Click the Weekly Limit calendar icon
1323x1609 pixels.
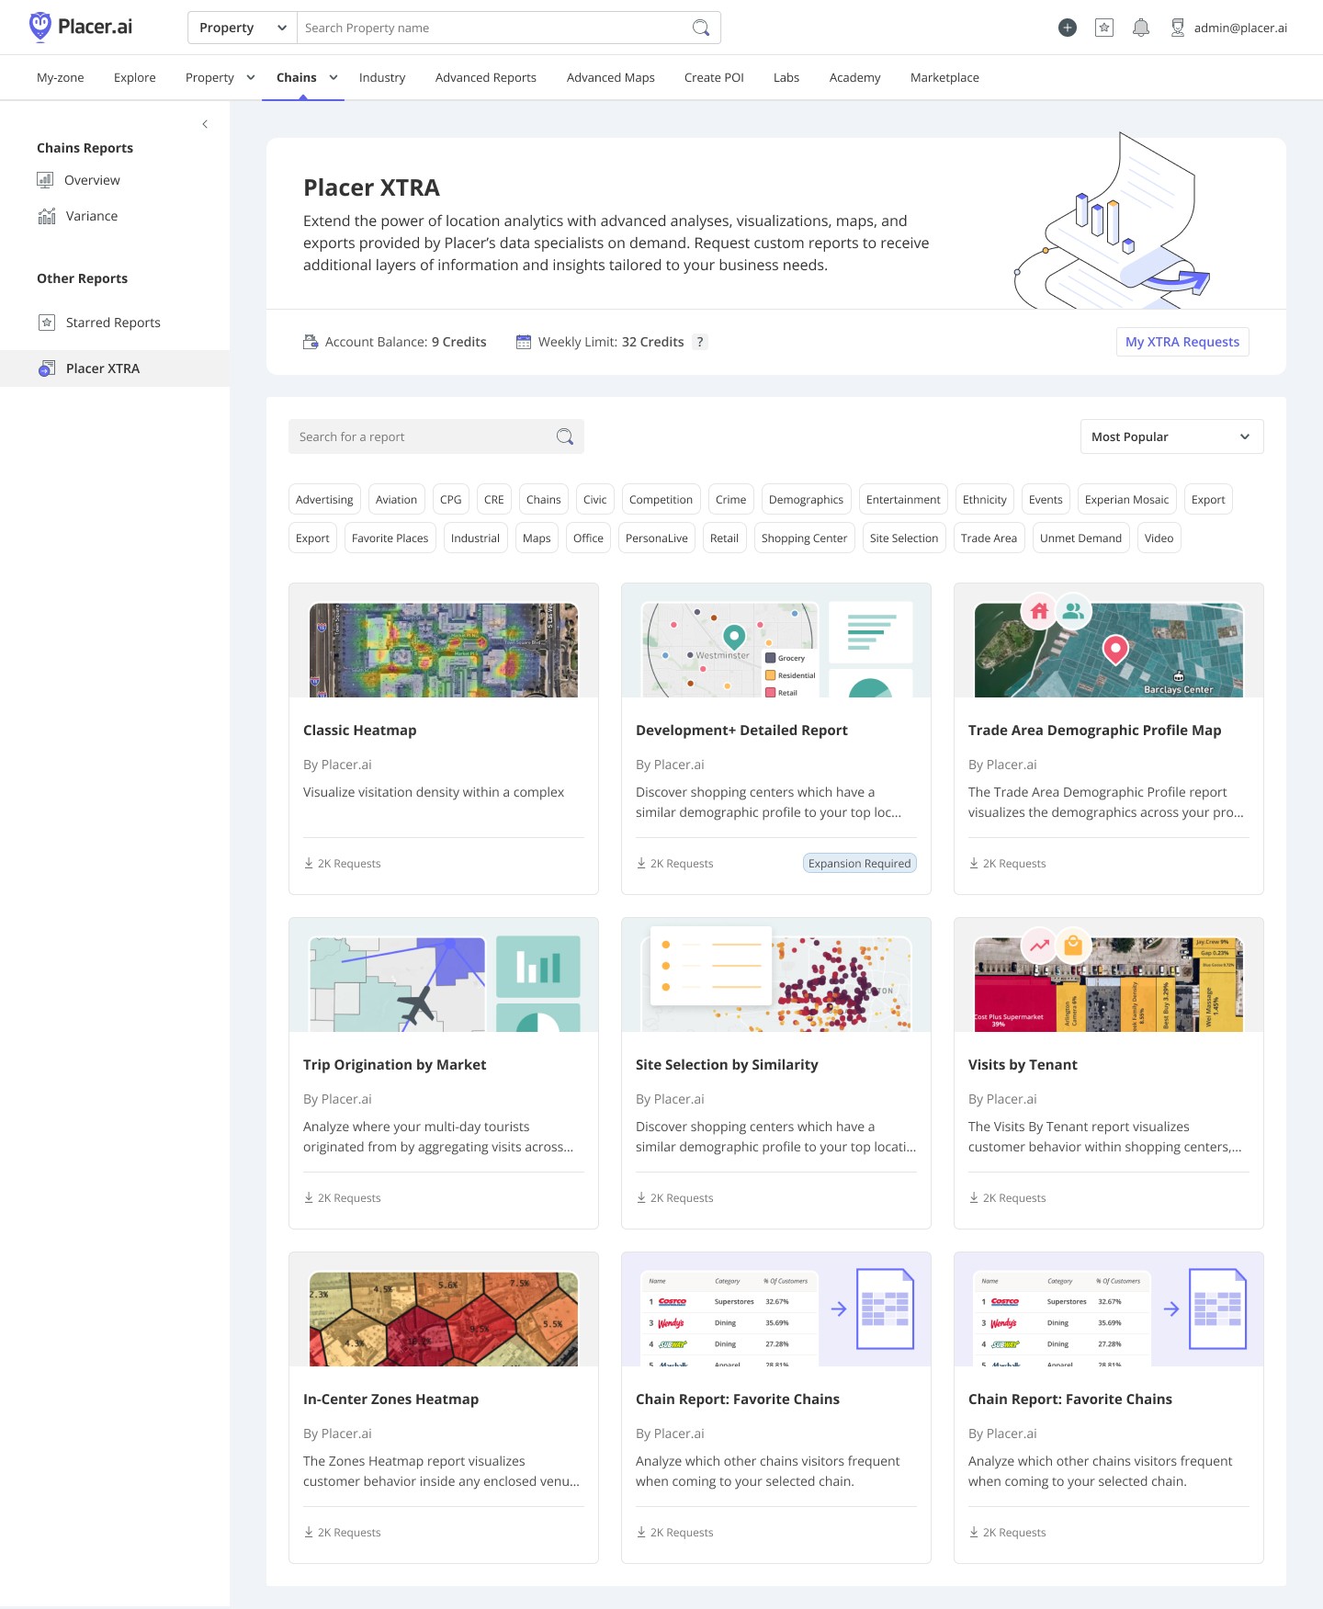pyautogui.click(x=524, y=342)
